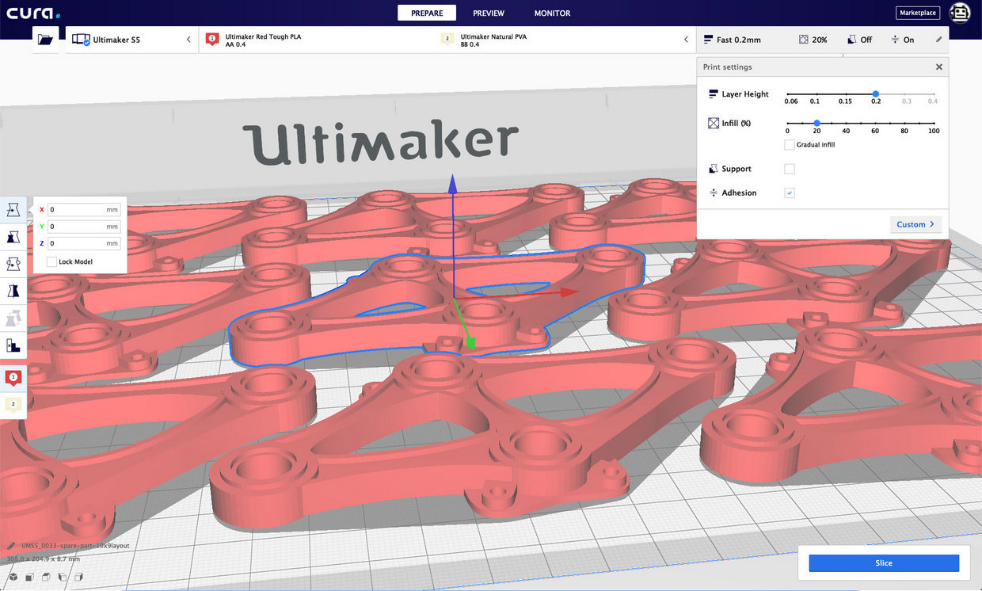
Task: Switch to left side view cube
Action: point(63,577)
